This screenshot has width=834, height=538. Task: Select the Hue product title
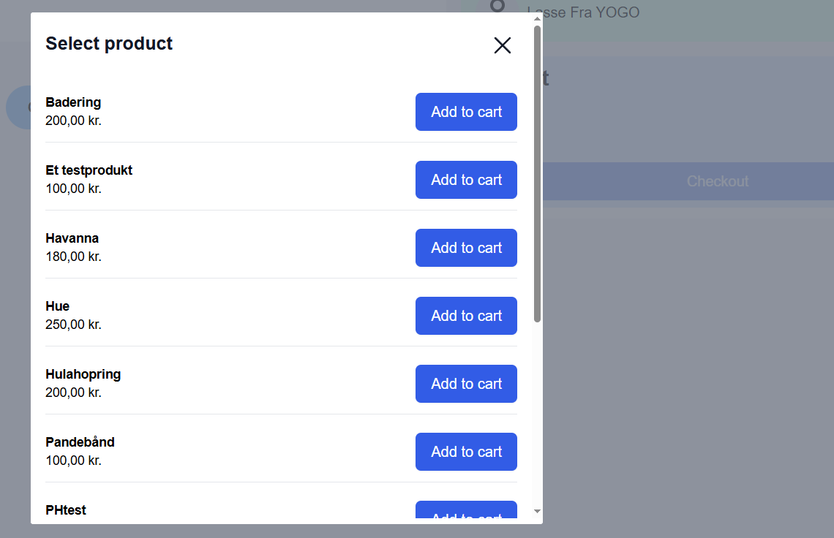(x=58, y=306)
